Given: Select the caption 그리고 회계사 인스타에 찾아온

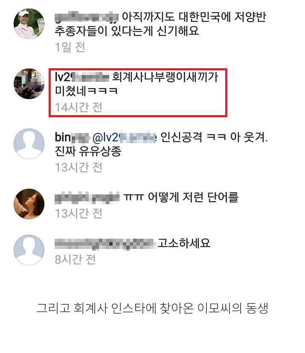Looking at the screenshot, I should pos(115,308).
